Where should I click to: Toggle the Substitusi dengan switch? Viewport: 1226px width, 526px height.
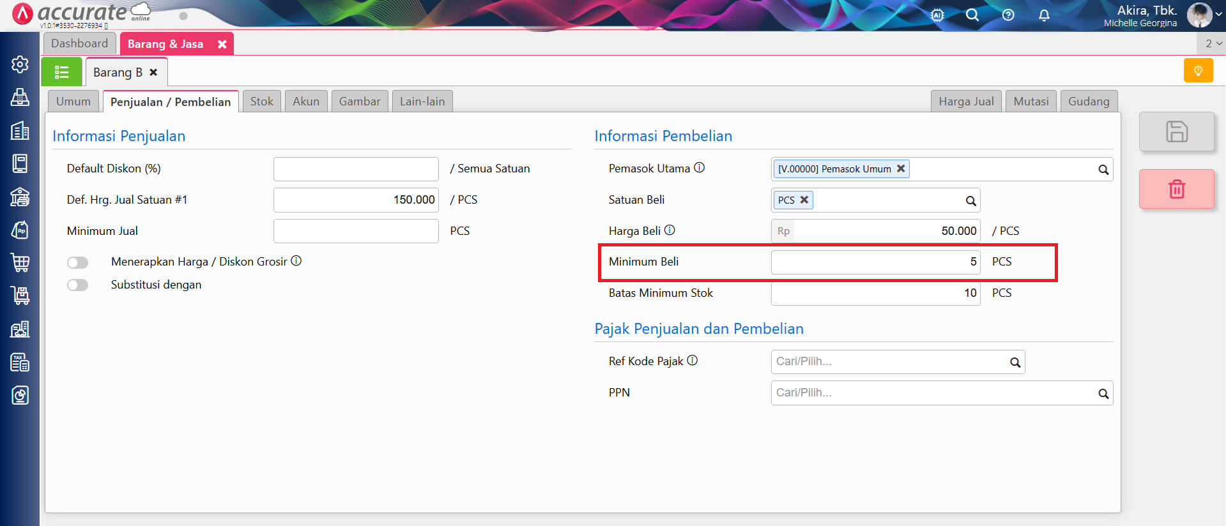click(78, 285)
